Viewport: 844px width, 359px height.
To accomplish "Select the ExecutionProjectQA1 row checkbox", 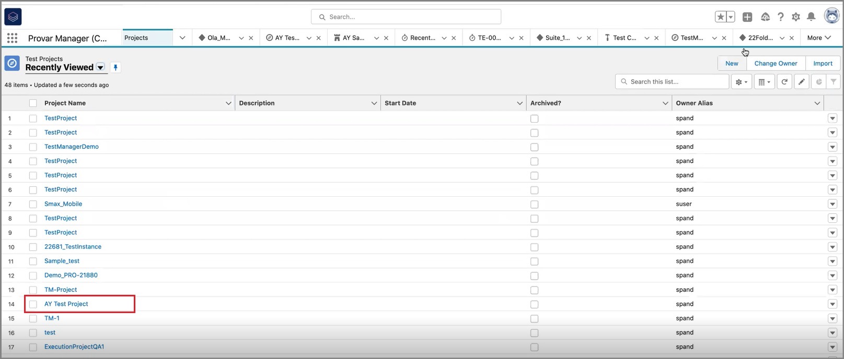I will point(33,347).
